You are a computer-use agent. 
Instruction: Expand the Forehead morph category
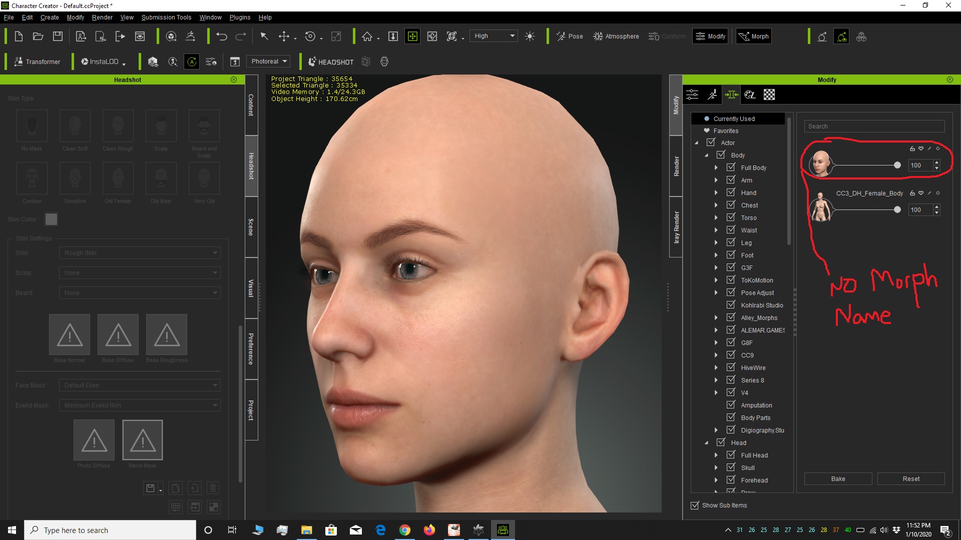[716, 480]
